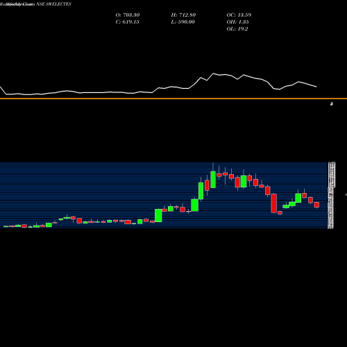Select the high price reading "H: 712.80"

click(x=183, y=15)
